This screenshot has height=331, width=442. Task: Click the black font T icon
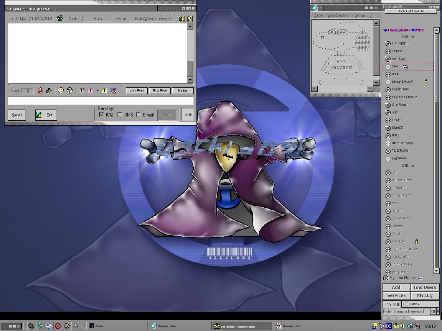click(82, 90)
